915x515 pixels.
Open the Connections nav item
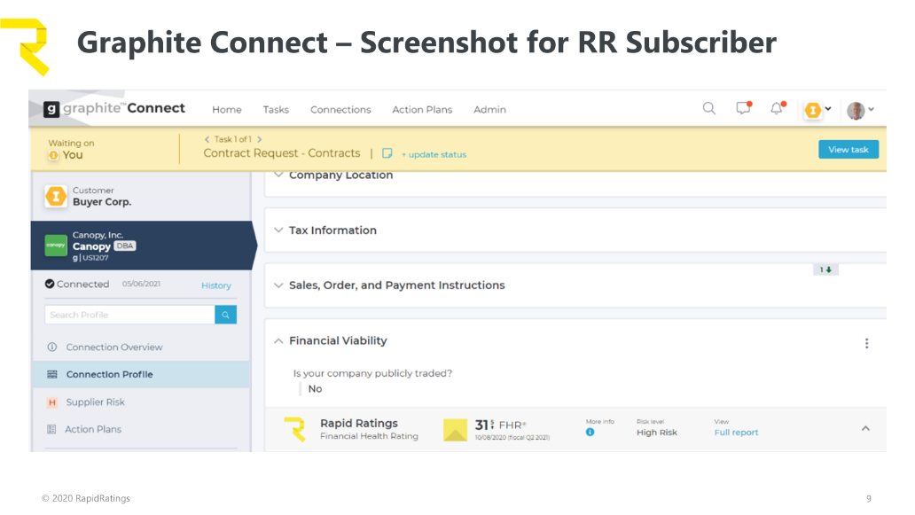340,110
